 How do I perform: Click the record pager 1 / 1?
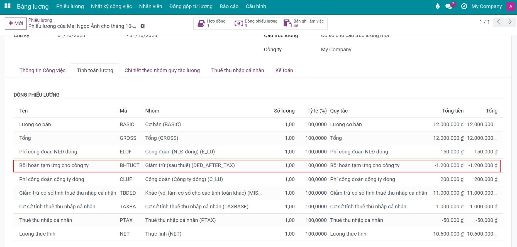pos(484,22)
